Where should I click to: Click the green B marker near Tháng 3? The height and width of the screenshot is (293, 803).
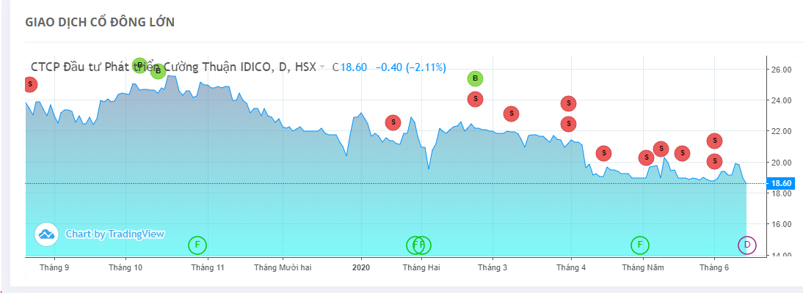pos(475,78)
